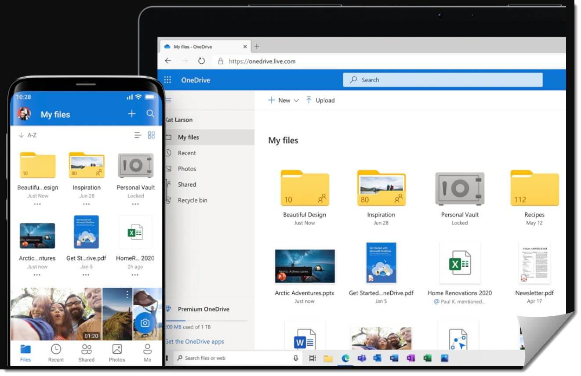Open more options under phone Personal Vault

coord(135,204)
